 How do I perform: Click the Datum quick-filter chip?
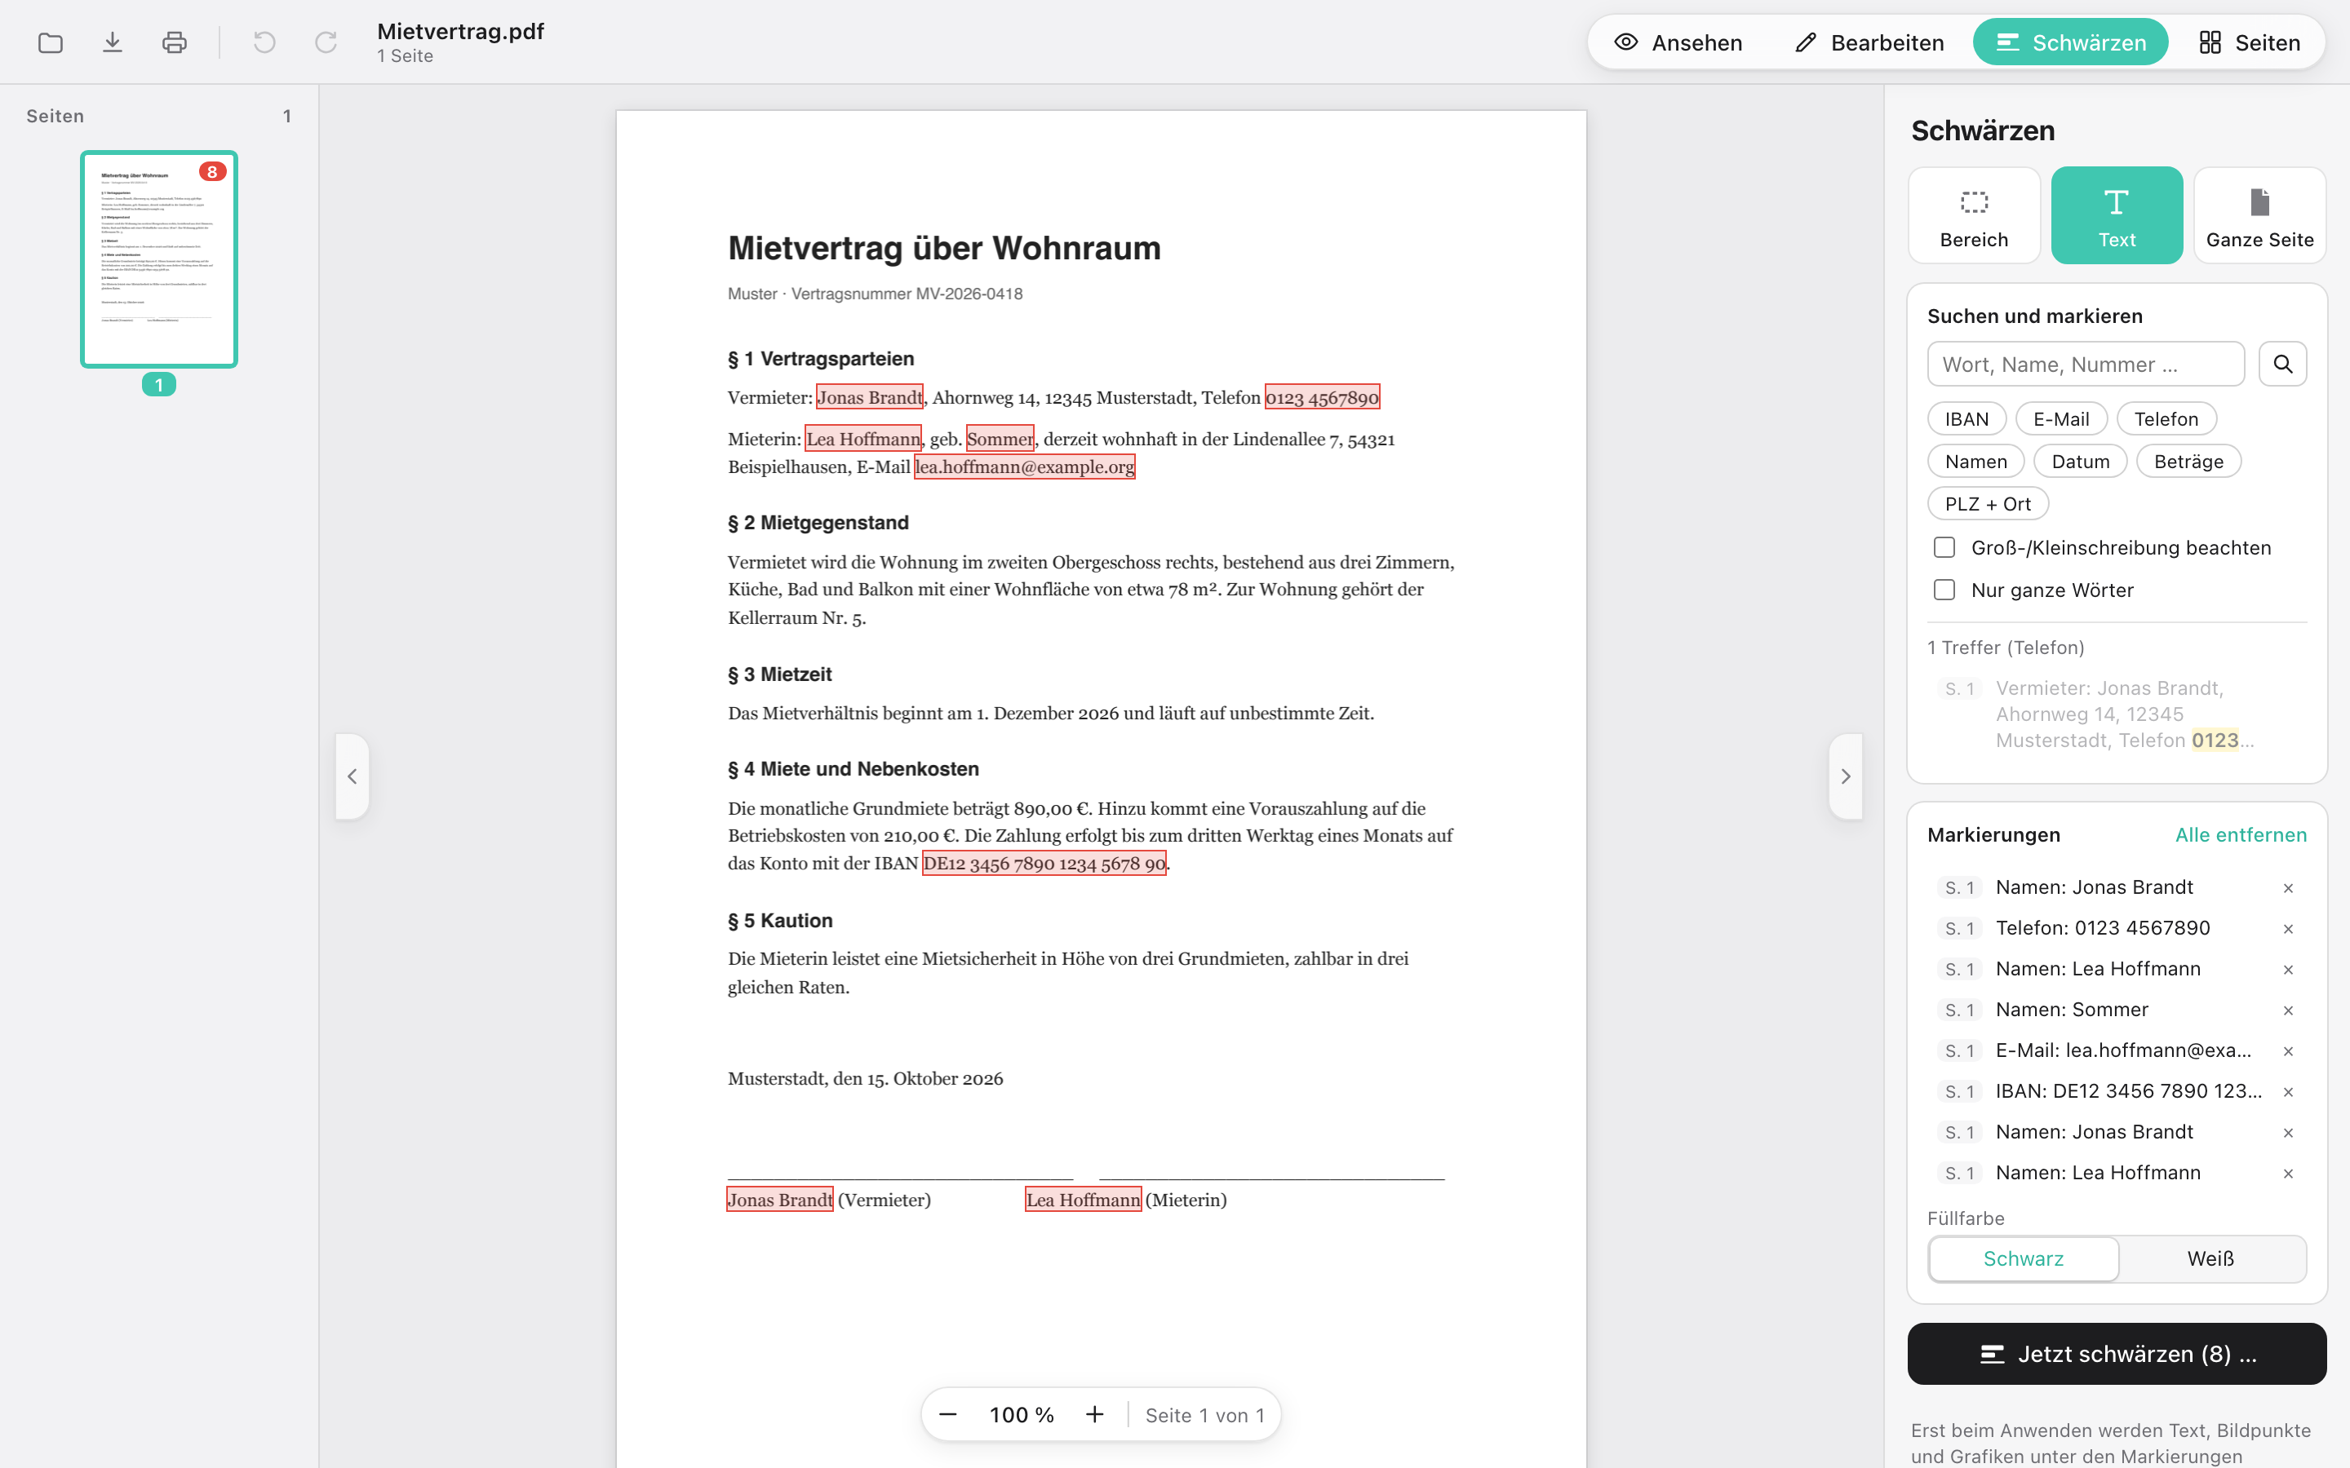pyautogui.click(x=2080, y=461)
